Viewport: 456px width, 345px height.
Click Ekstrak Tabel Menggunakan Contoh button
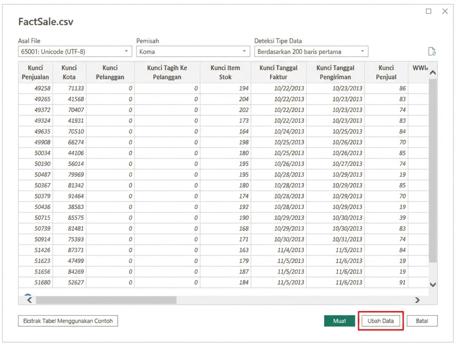pos(68,321)
